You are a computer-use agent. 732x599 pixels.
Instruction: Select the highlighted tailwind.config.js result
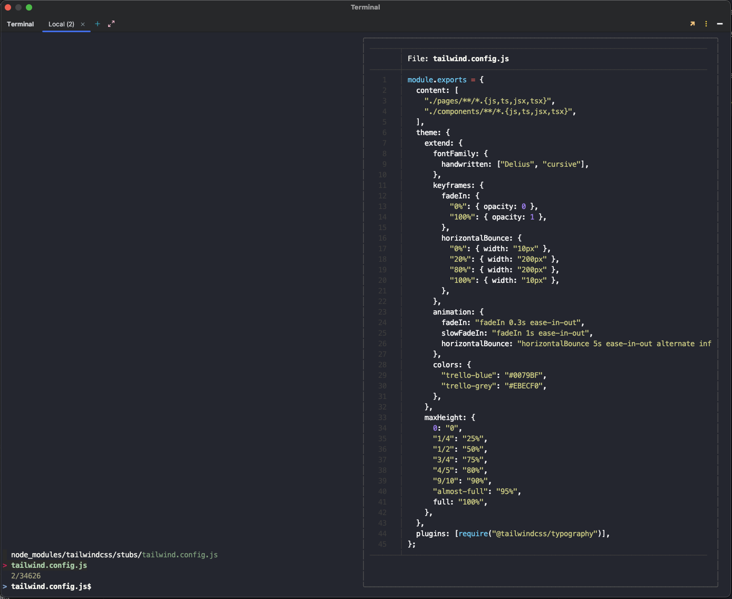(49, 565)
